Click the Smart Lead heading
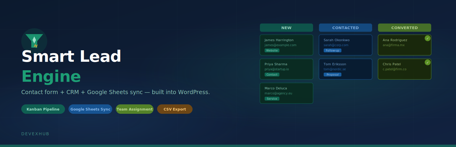Screen dimensions: 456x147 (71, 56)
